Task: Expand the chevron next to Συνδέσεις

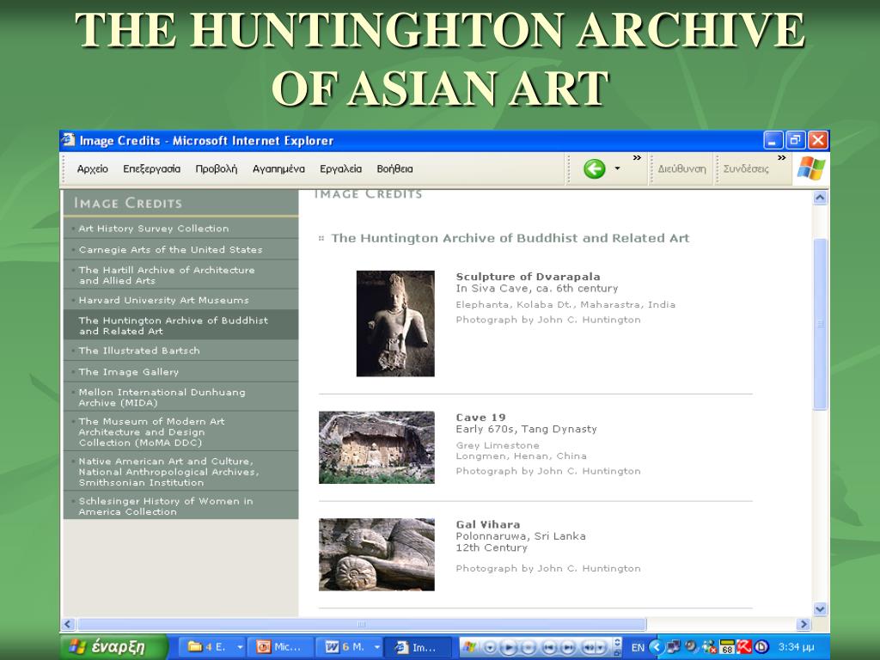Action: pos(782,158)
